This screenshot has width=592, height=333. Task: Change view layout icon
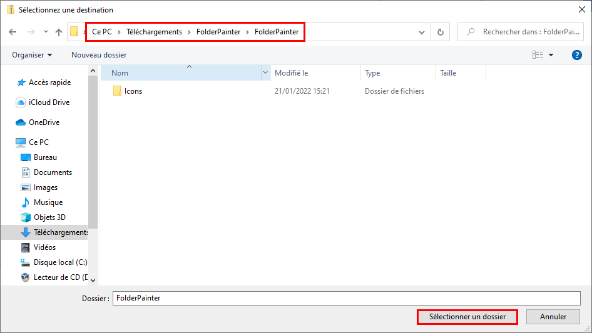[x=538, y=55]
